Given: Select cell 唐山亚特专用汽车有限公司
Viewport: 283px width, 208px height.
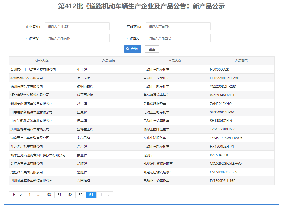Looking at the screenshot, I should click(x=42, y=129).
